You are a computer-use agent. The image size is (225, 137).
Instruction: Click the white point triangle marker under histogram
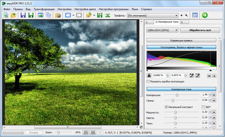coord(210,70)
